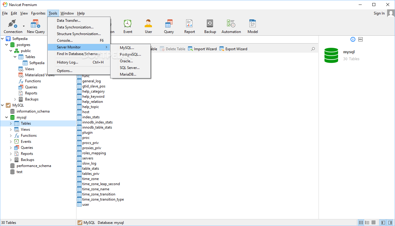The height and width of the screenshot is (226, 395).
Task: Select performance_schema database in tree
Action: [x=31, y=166]
